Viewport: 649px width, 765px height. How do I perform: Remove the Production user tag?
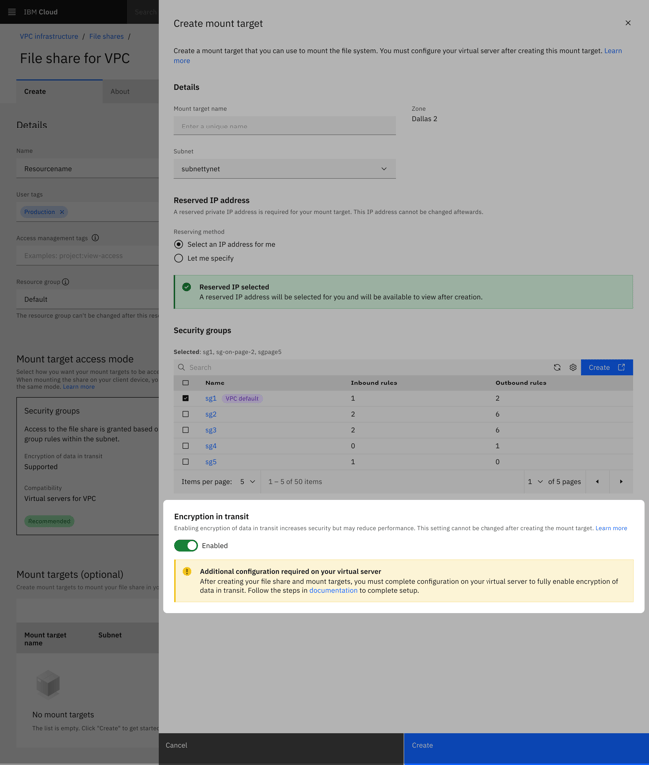pyautogui.click(x=62, y=212)
